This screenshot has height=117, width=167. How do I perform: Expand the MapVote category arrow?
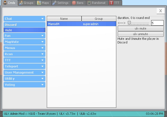click(42, 42)
